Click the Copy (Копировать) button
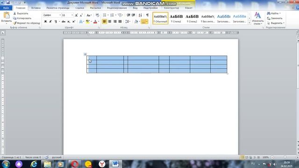Image resolution: width=299 pixels, height=168 pixels. tap(22, 18)
